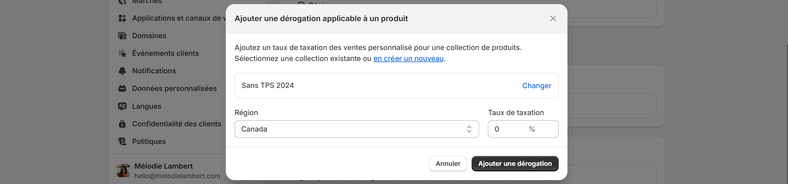
Task: Click the Politiques document icon
Action: tap(122, 141)
